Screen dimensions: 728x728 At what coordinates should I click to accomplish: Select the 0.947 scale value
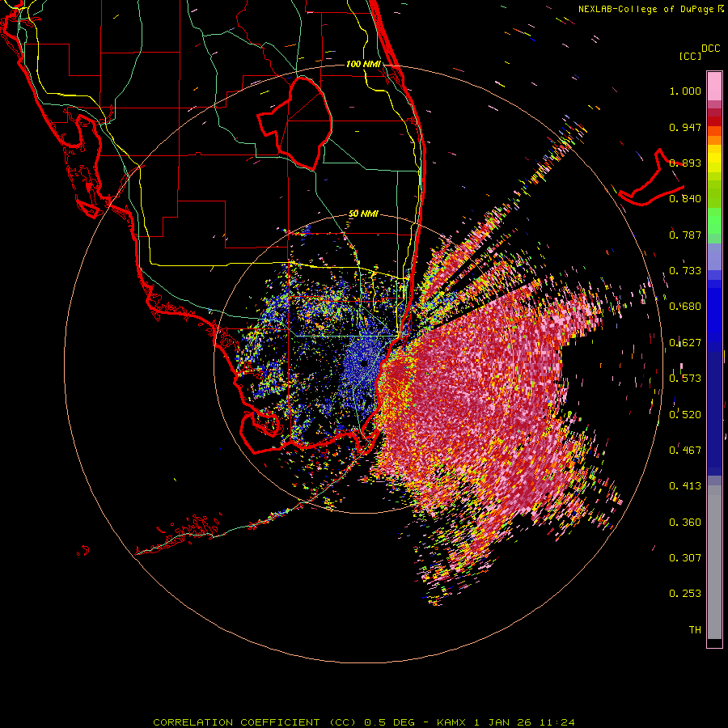pos(685,127)
